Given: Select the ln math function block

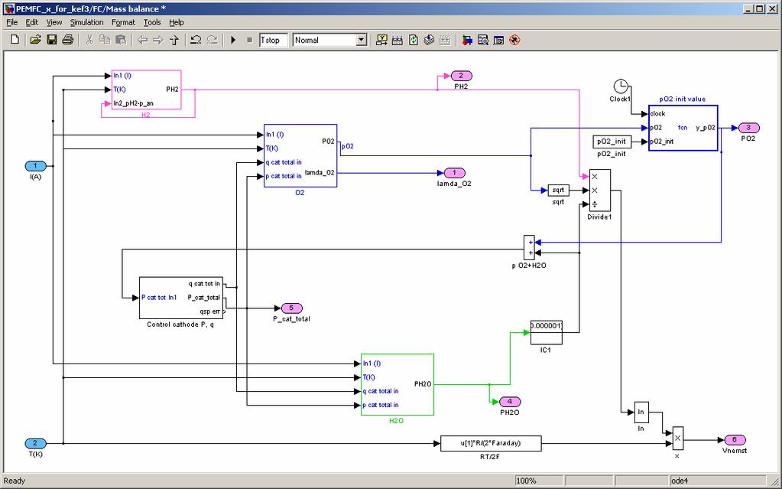Looking at the screenshot, I should click(x=641, y=412).
